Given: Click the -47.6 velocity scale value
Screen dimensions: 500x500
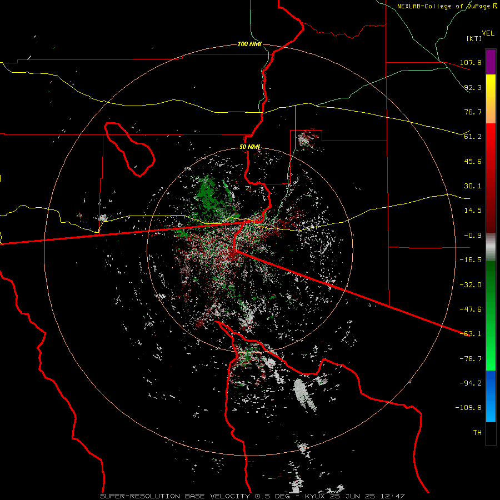Looking at the screenshot, I should [471, 309].
